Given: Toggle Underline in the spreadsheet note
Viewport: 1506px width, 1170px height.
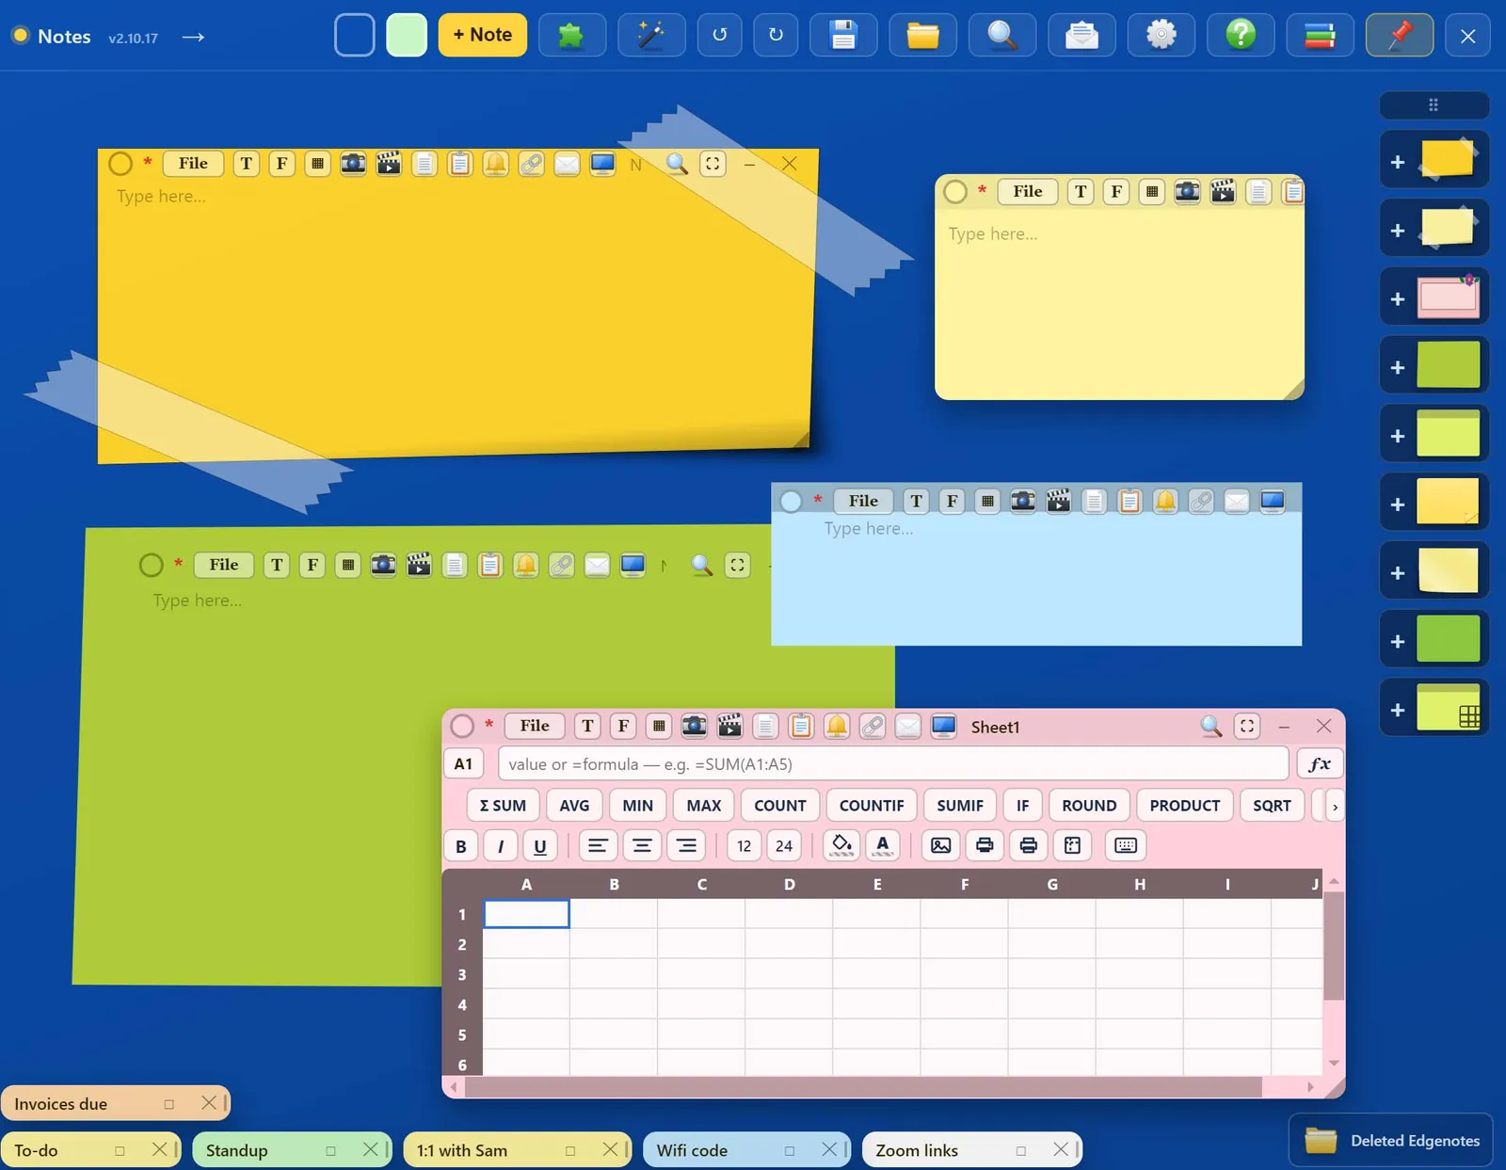Looking at the screenshot, I should pos(540,845).
